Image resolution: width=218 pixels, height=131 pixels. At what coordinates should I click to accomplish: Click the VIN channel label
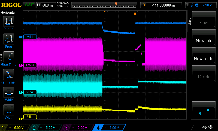[30, 117]
